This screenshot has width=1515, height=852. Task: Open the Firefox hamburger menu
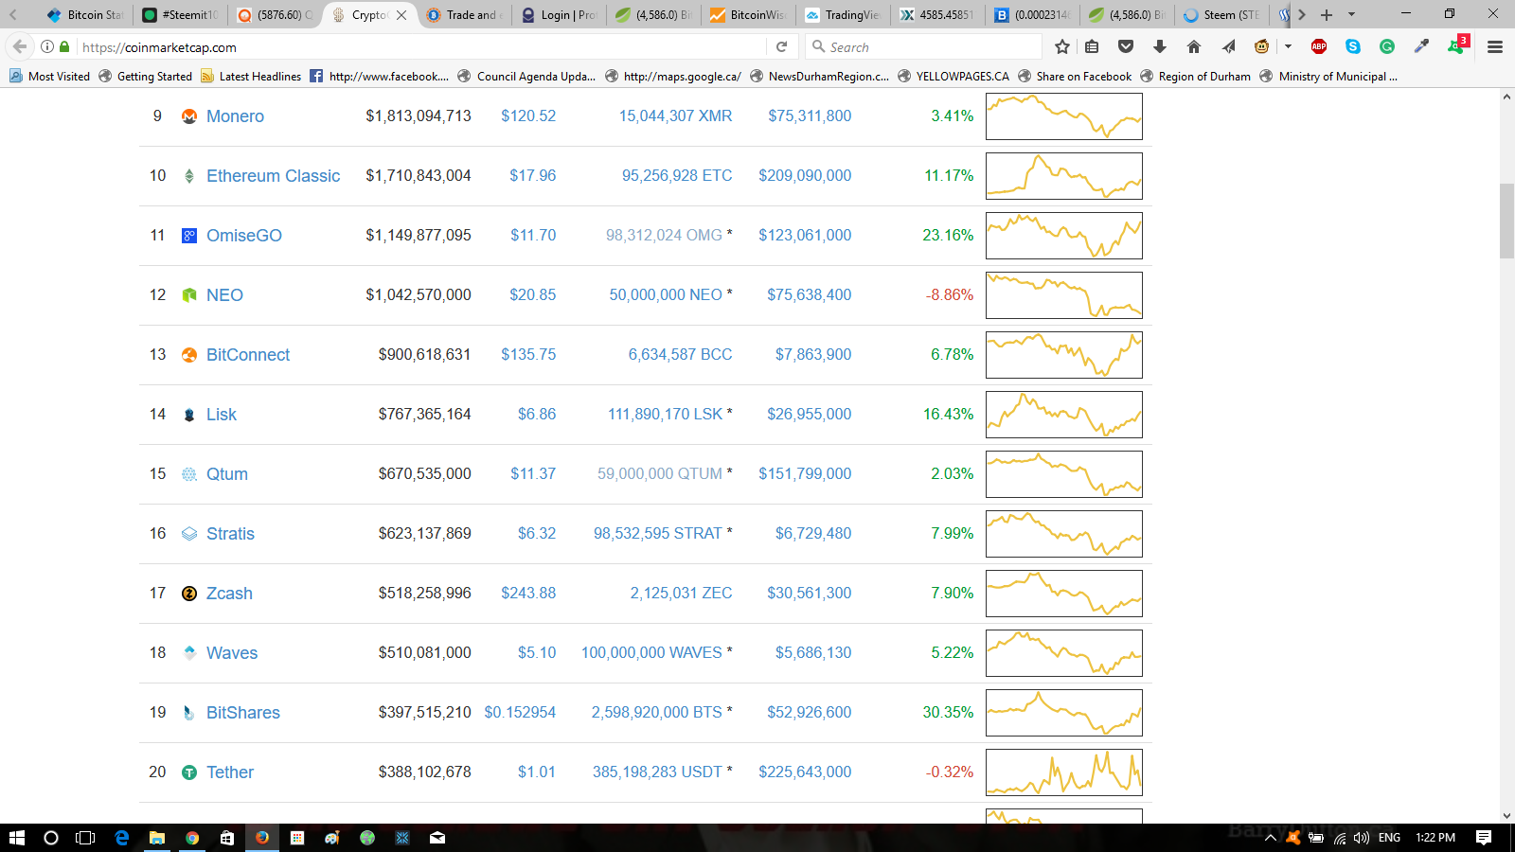(x=1495, y=46)
